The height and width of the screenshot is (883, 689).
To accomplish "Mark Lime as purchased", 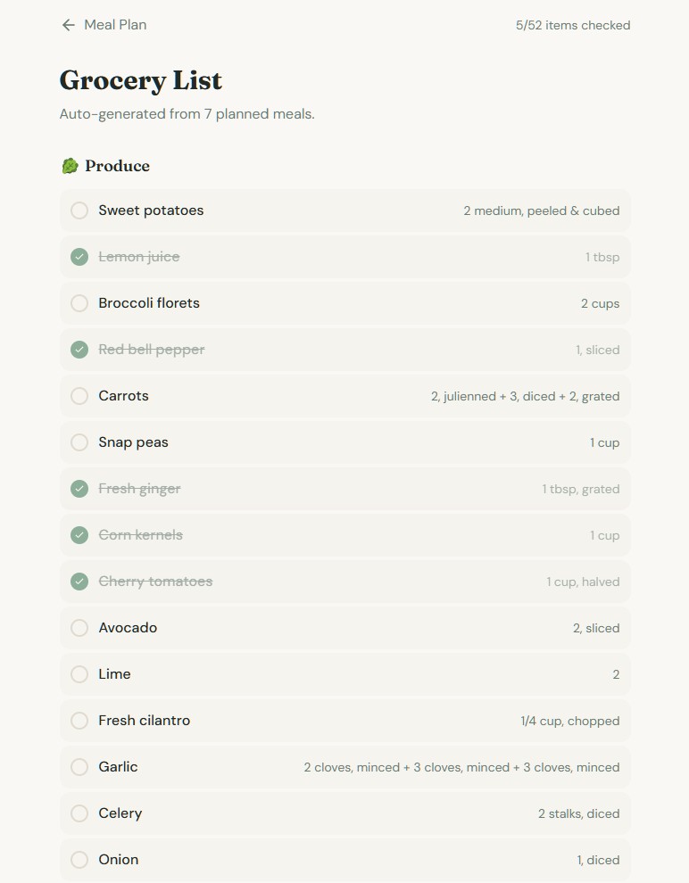I will (79, 674).
